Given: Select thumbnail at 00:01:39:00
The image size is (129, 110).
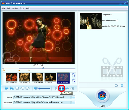Looking at the screenshot, I should click(37, 78).
